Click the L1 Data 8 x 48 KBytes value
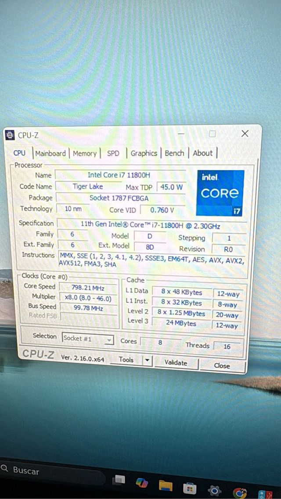The image size is (281, 499). coord(182,292)
